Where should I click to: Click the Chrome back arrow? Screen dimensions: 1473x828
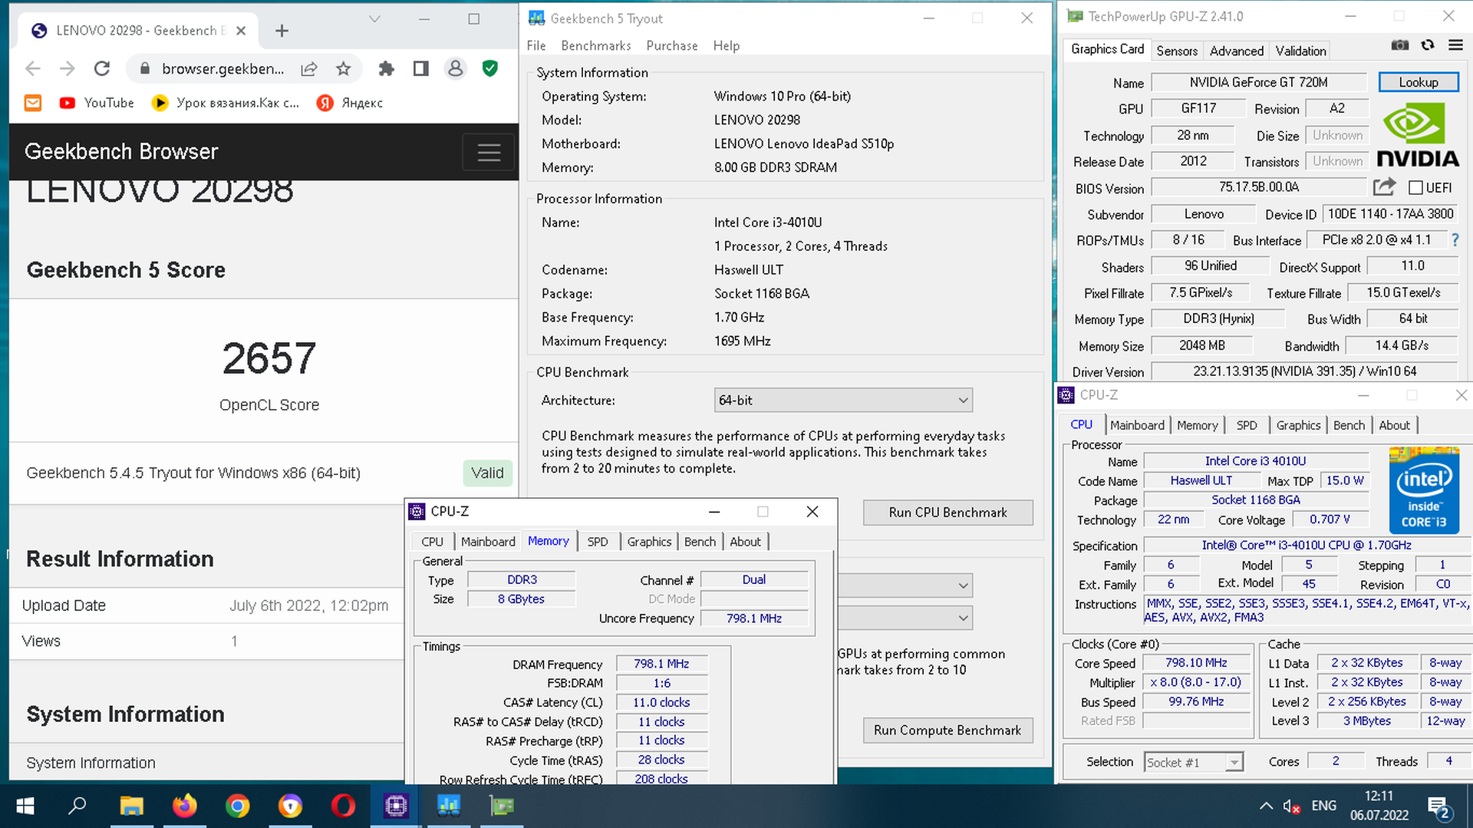(32, 69)
